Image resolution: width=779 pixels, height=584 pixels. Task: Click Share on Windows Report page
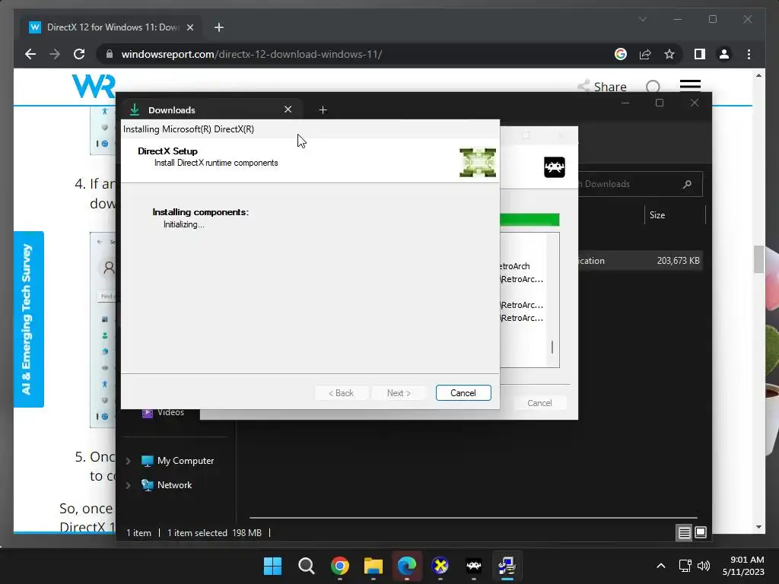tap(603, 87)
